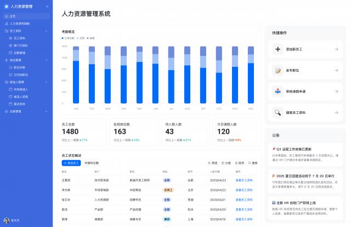Click the 搜索员工资料 magnifier icon

(278, 112)
